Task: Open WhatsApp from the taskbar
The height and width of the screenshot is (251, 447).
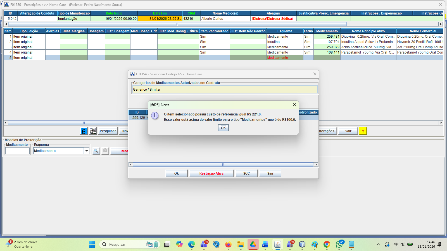Action: click(339, 245)
